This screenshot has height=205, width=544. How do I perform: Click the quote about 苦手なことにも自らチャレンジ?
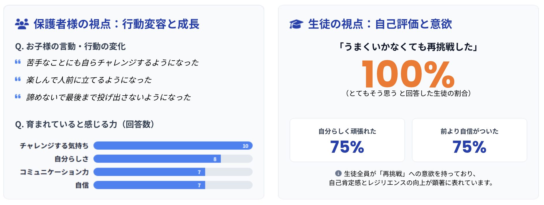[x=112, y=63]
